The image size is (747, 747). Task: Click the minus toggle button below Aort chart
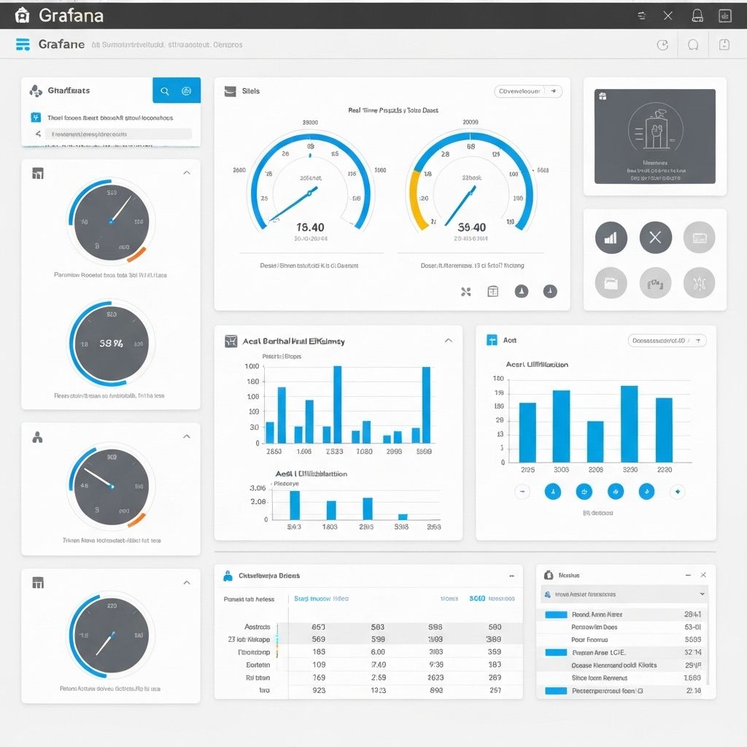pyautogui.click(x=523, y=492)
